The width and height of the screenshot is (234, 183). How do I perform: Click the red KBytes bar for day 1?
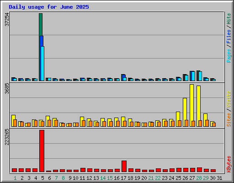tap(14, 170)
